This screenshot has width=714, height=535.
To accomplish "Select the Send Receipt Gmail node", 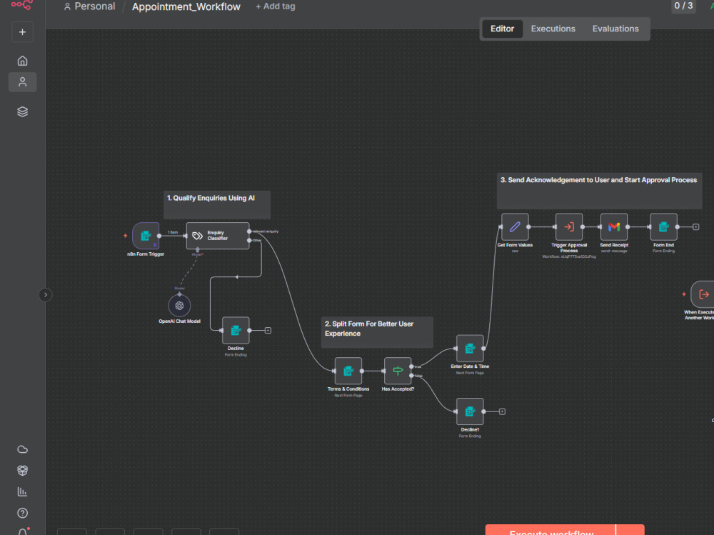I will (614, 227).
